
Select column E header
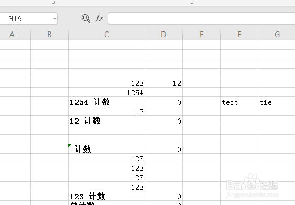tap(202, 35)
